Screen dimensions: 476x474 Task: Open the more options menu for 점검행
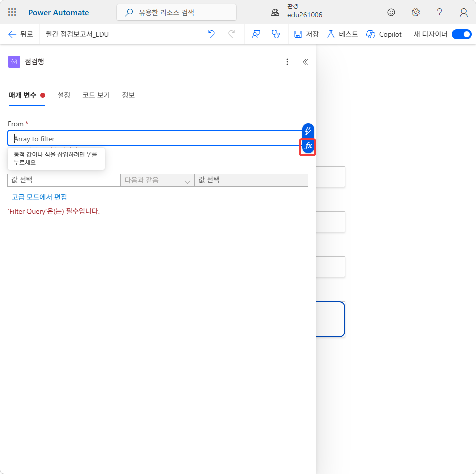287,62
